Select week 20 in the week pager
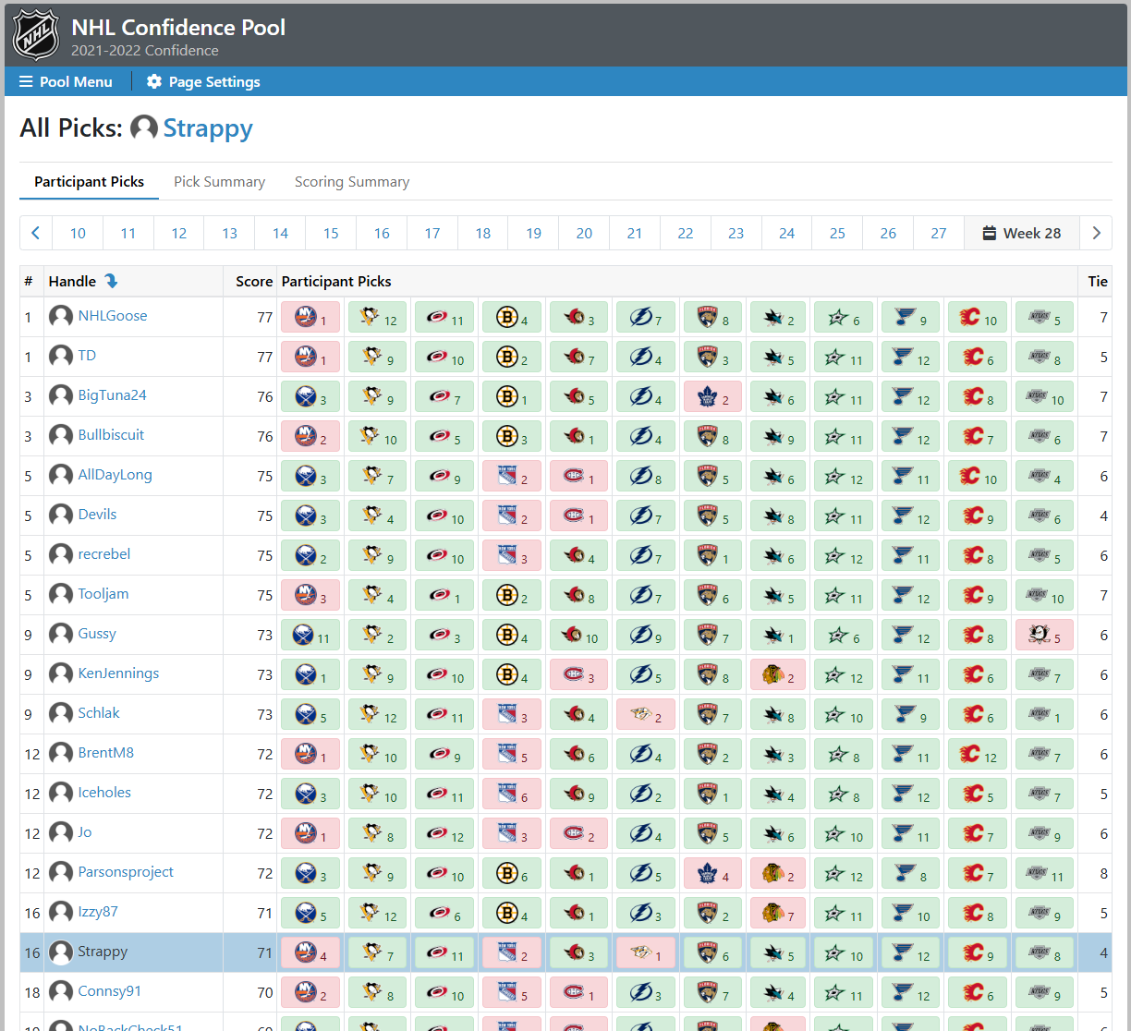This screenshot has width=1131, height=1031. (584, 233)
